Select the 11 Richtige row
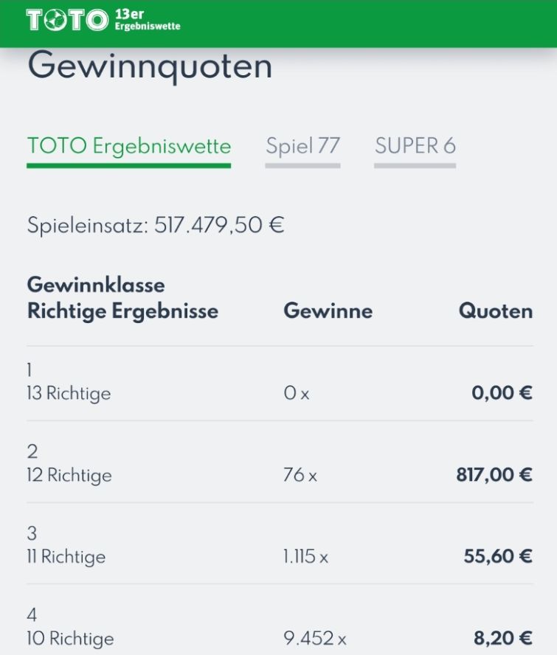Image resolution: width=557 pixels, height=655 pixels. pos(280,544)
